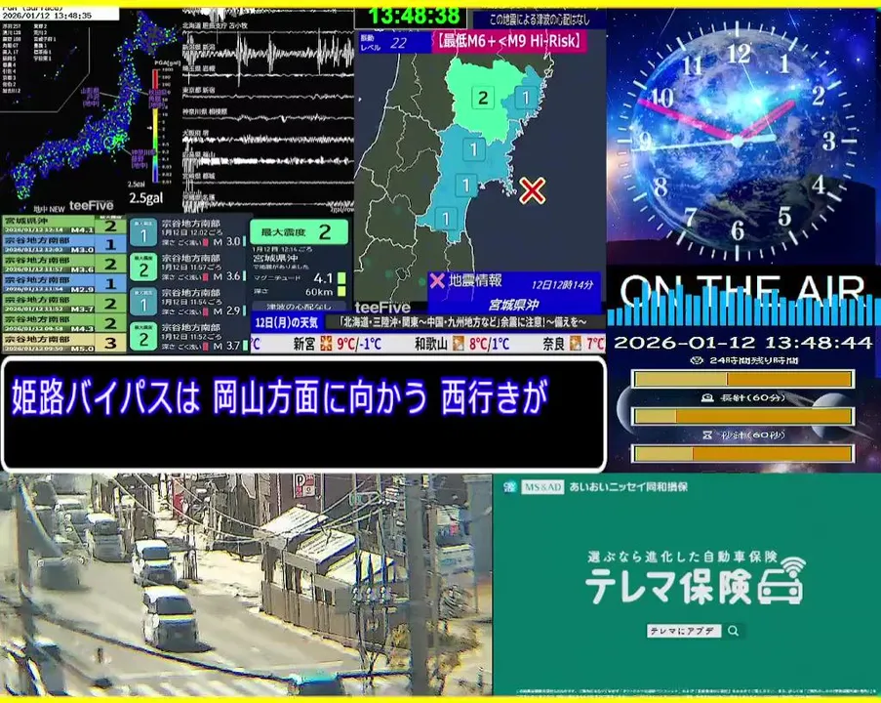Viewport: 881px width, 703px height.
Task: Select the 2026/01/12 12:02 M3.0 history row
Action: [63, 244]
